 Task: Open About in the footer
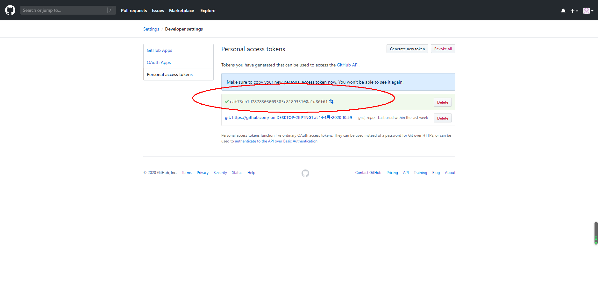click(450, 173)
